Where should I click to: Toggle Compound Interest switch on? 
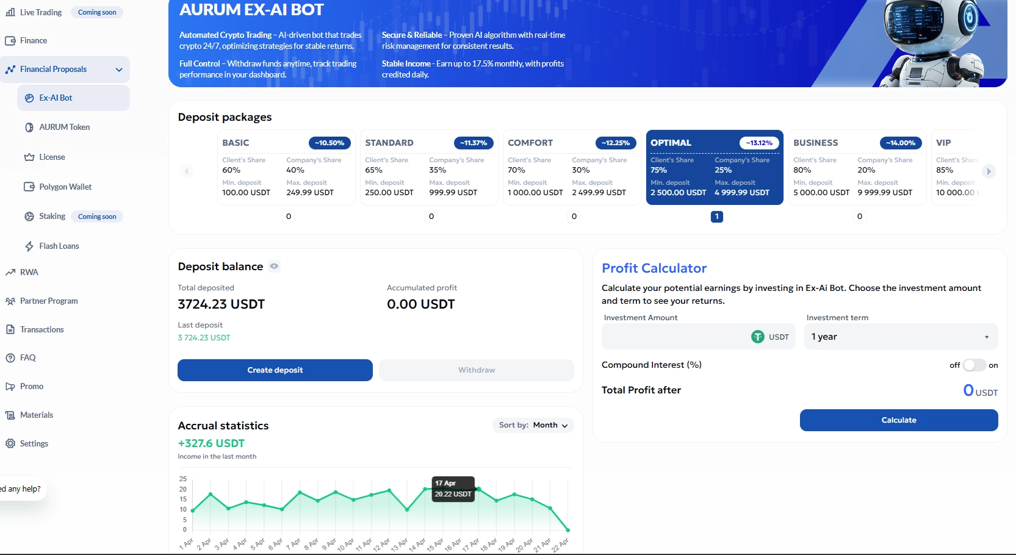974,365
